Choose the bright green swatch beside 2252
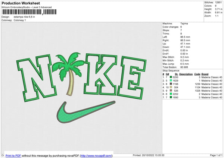Screen dimensions: 224x158 (171, 94)
